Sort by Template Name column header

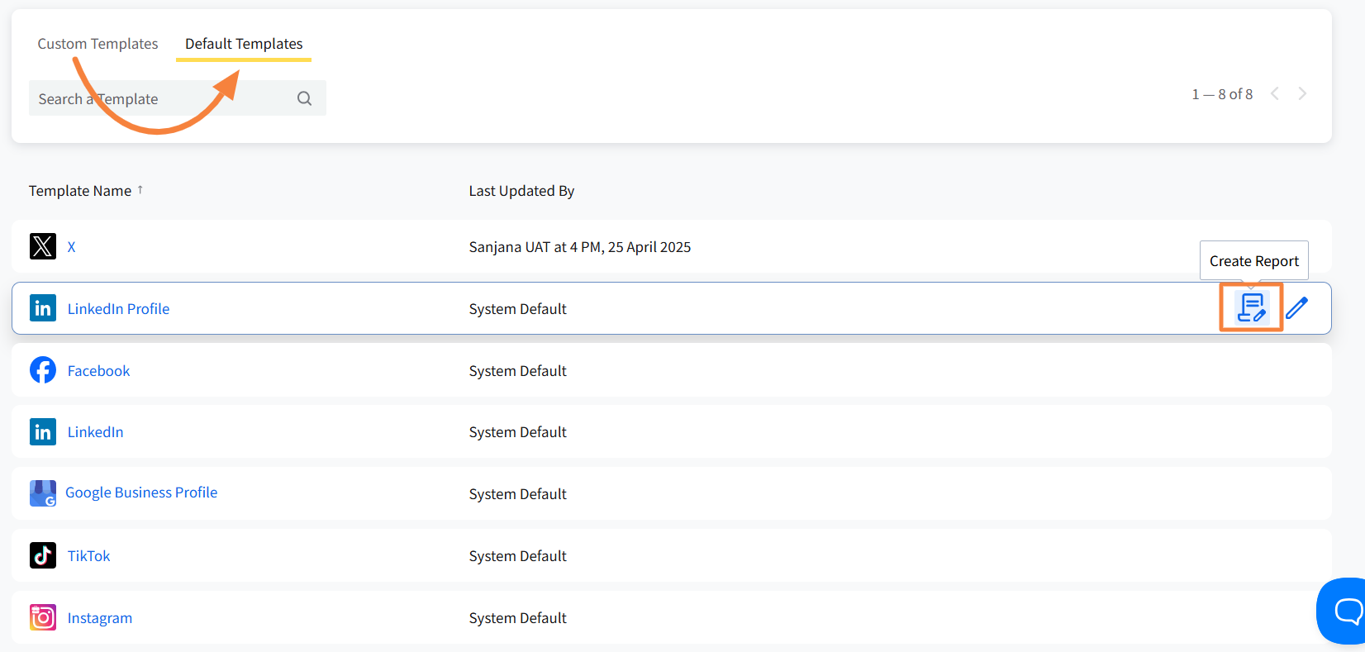pyautogui.click(x=80, y=191)
